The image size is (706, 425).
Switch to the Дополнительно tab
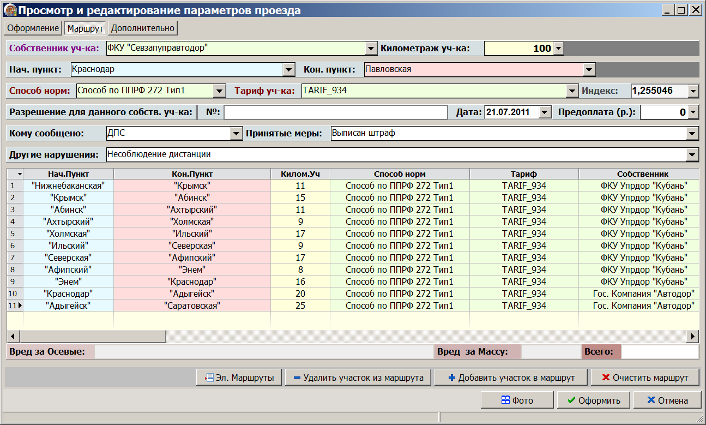143,28
